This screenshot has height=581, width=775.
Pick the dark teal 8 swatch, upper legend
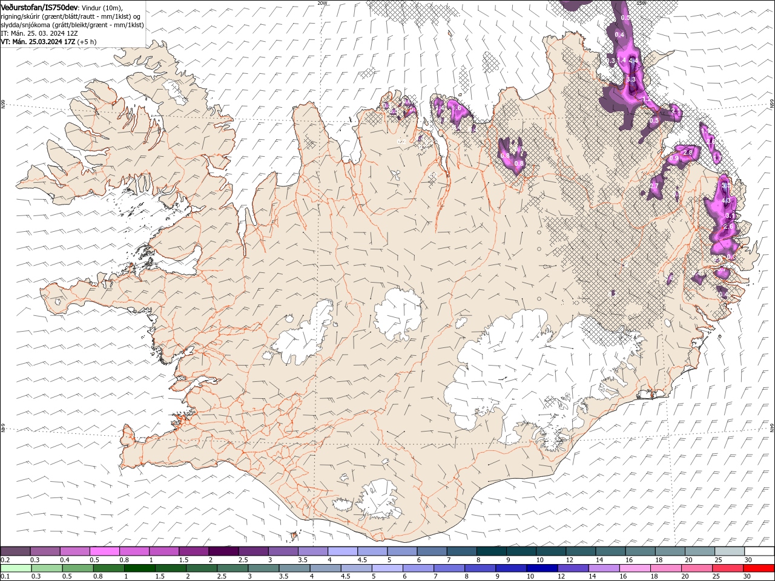[491, 551]
